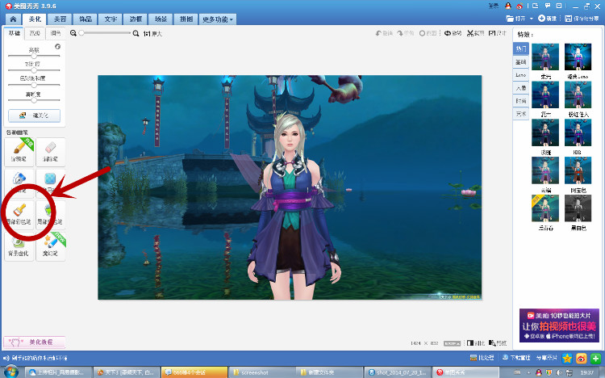Select the blue pen tool in third row
This screenshot has width=605, height=378.
coord(19,183)
